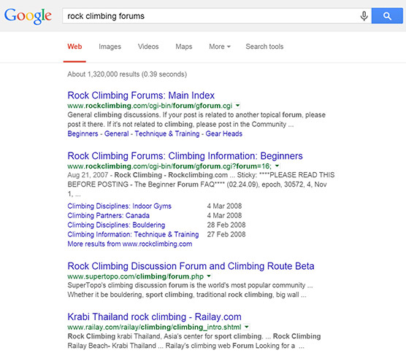Image resolution: width=406 pixels, height=353 pixels.
Task: Open the Rock Climbing Forums: Main Index result
Action: pos(141,96)
